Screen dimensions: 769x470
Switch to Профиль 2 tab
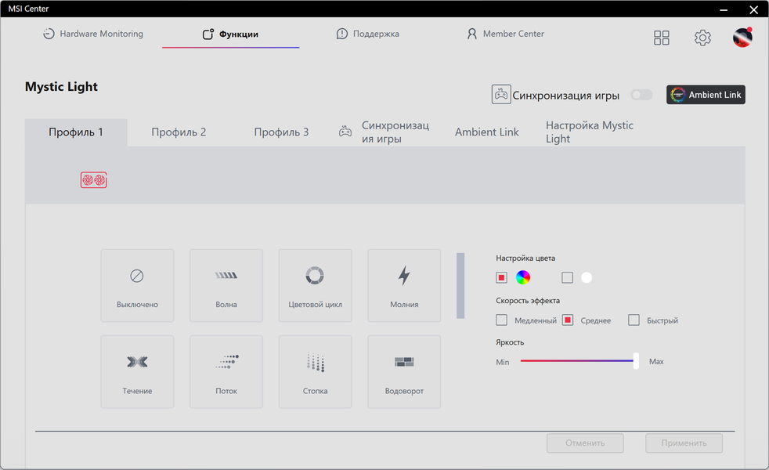(x=179, y=132)
